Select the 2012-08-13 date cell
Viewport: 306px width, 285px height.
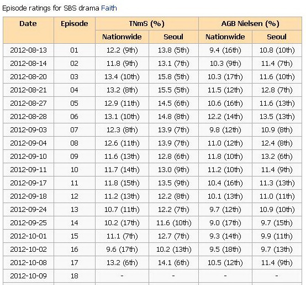coord(28,50)
